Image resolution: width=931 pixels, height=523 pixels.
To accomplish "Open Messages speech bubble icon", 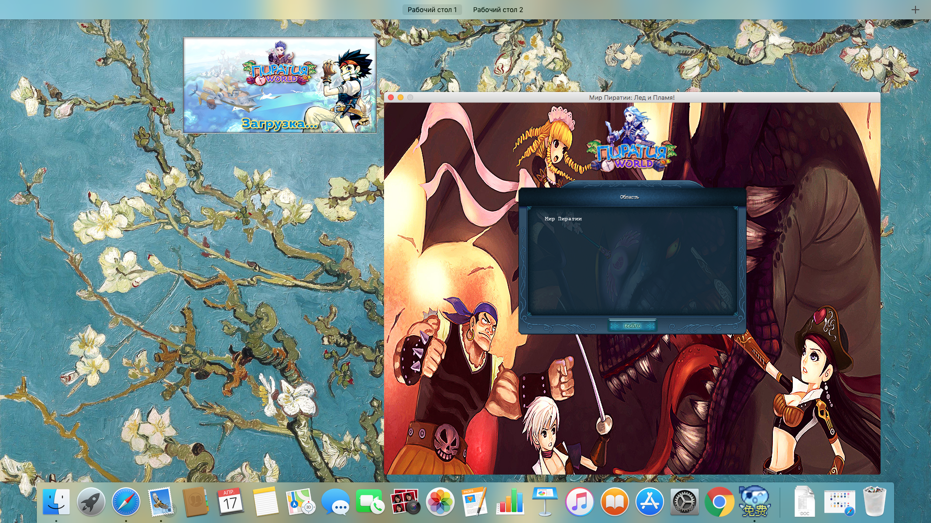I will pyautogui.click(x=335, y=502).
